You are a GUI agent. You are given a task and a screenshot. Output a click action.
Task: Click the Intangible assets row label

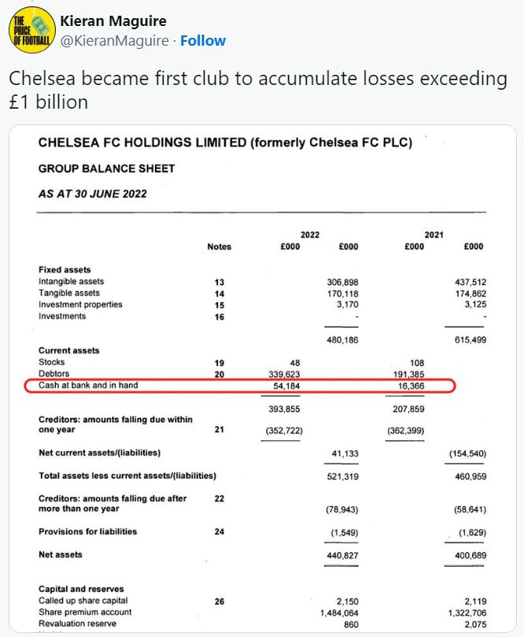point(72,281)
